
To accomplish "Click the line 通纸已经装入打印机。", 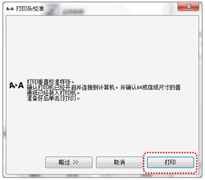I will click(x=53, y=93).
